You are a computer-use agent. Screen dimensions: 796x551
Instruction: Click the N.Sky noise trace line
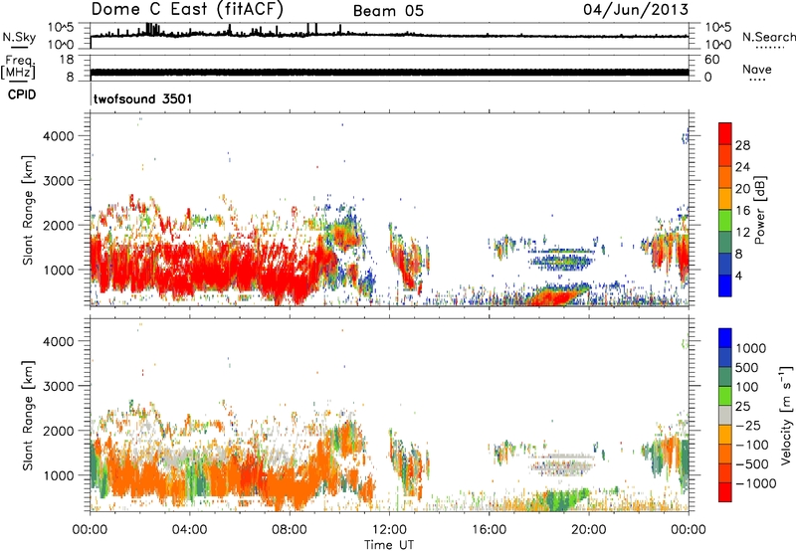pos(389,36)
